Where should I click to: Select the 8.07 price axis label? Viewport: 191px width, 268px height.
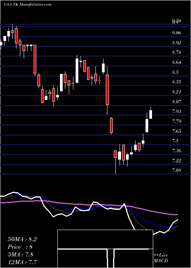(176, 101)
